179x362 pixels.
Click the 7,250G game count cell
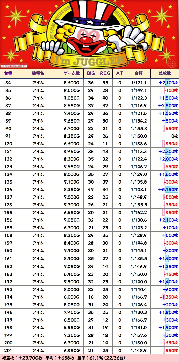point(72,335)
